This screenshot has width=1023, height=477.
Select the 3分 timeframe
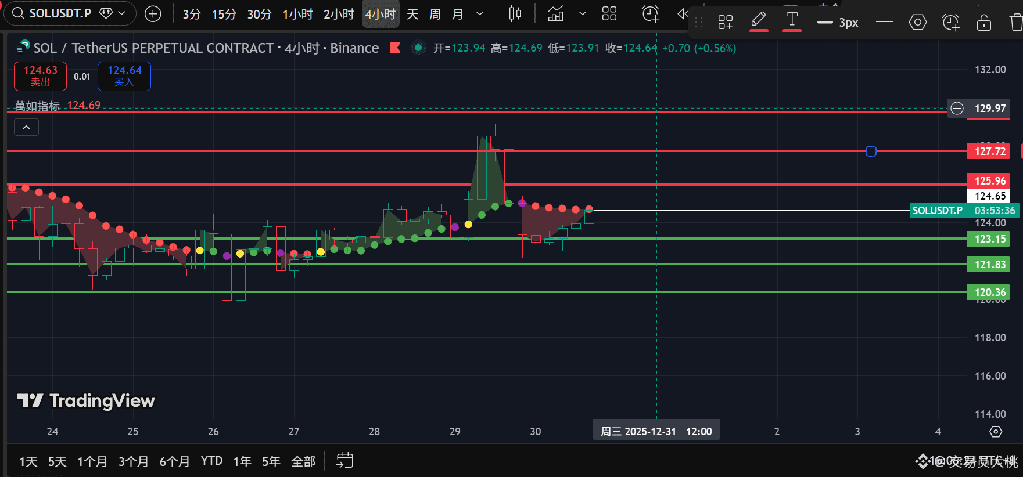[192, 14]
